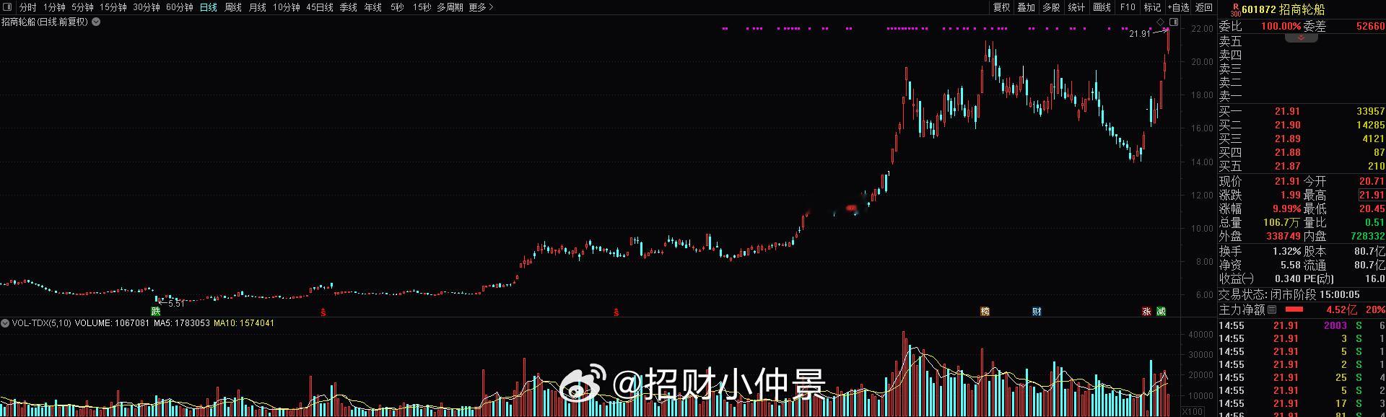Viewport: 1386px width, 417px height.
Task: Click the MA5: 1783053 value
Action: 182,323
